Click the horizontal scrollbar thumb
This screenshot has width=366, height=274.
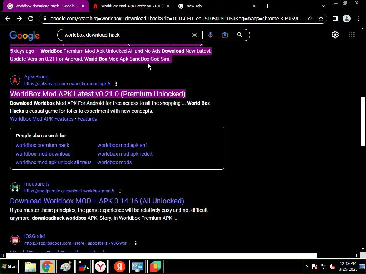tap(161, 255)
